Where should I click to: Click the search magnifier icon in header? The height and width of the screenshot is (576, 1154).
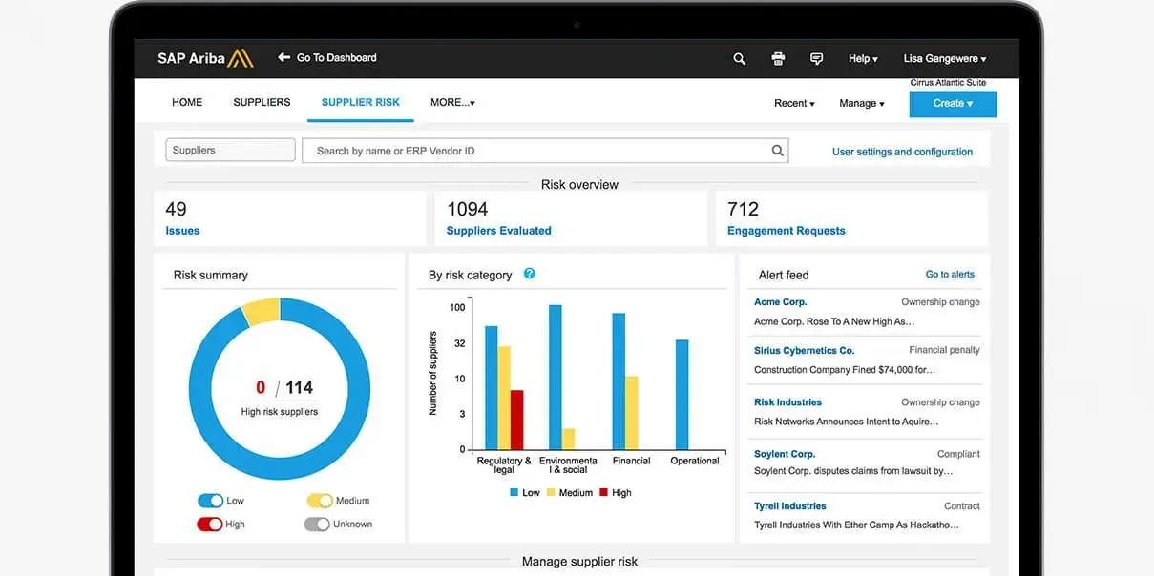coord(739,59)
